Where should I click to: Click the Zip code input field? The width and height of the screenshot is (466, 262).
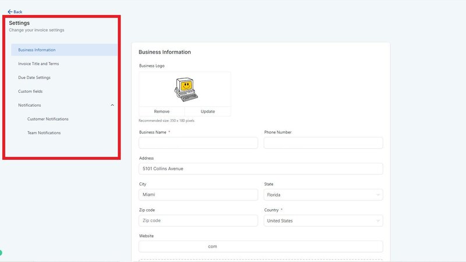pyautogui.click(x=198, y=221)
